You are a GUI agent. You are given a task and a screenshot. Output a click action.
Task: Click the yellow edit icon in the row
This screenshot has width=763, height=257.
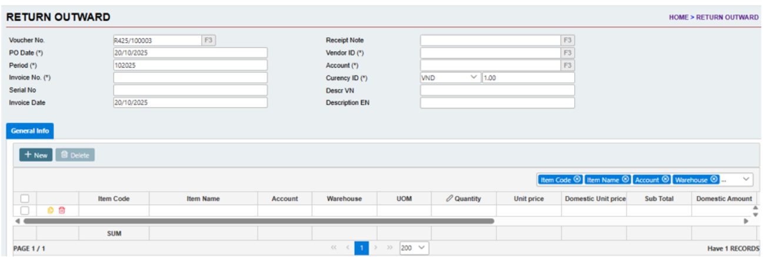click(51, 211)
